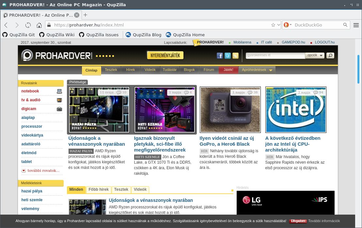Open the GoPro Hero6 article thumbnail
The width and height of the screenshot is (362, 228).
[230, 110]
